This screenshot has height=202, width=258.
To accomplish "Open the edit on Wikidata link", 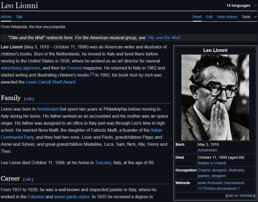I will coord(240,196).
